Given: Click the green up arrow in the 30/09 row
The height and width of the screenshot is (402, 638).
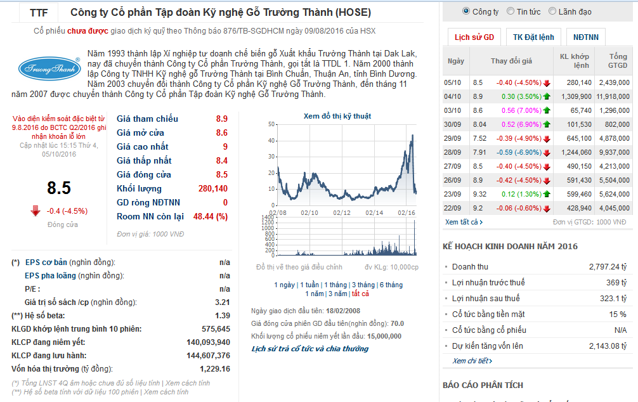Looking at the screenshot, I should click(547, 124).
